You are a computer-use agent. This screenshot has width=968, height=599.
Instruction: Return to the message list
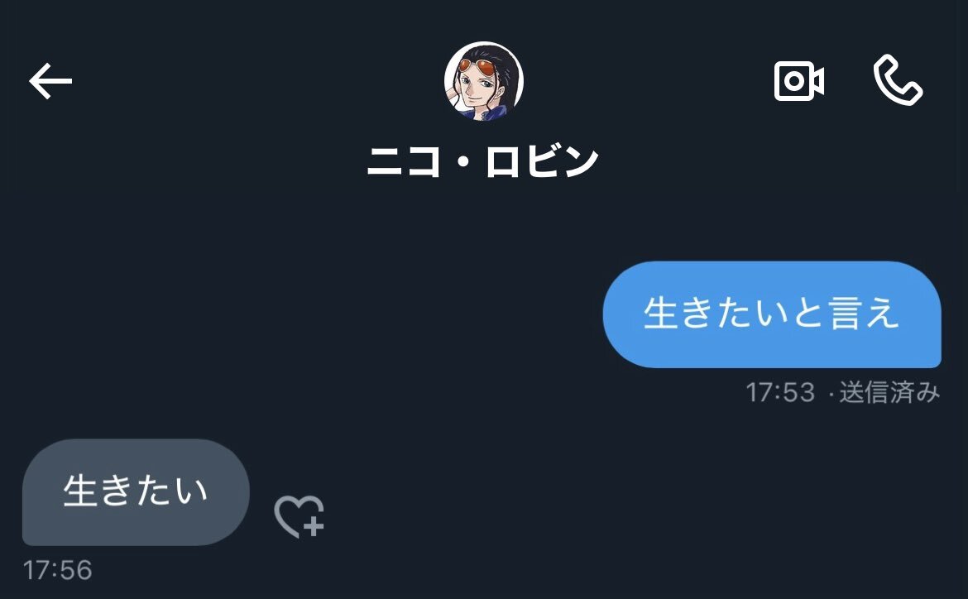pyautogui.click(x=50, y=81)
